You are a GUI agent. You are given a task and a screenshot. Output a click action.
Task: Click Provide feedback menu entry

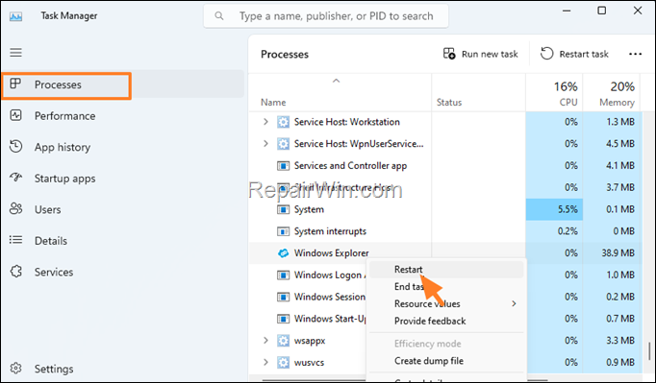446,321
